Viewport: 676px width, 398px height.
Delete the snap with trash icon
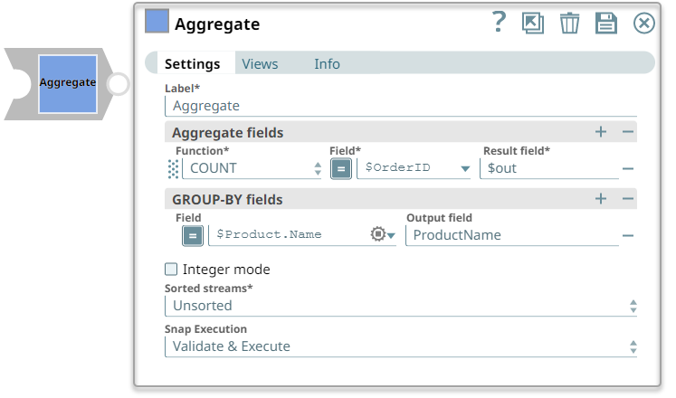click(x=569, y=24)
